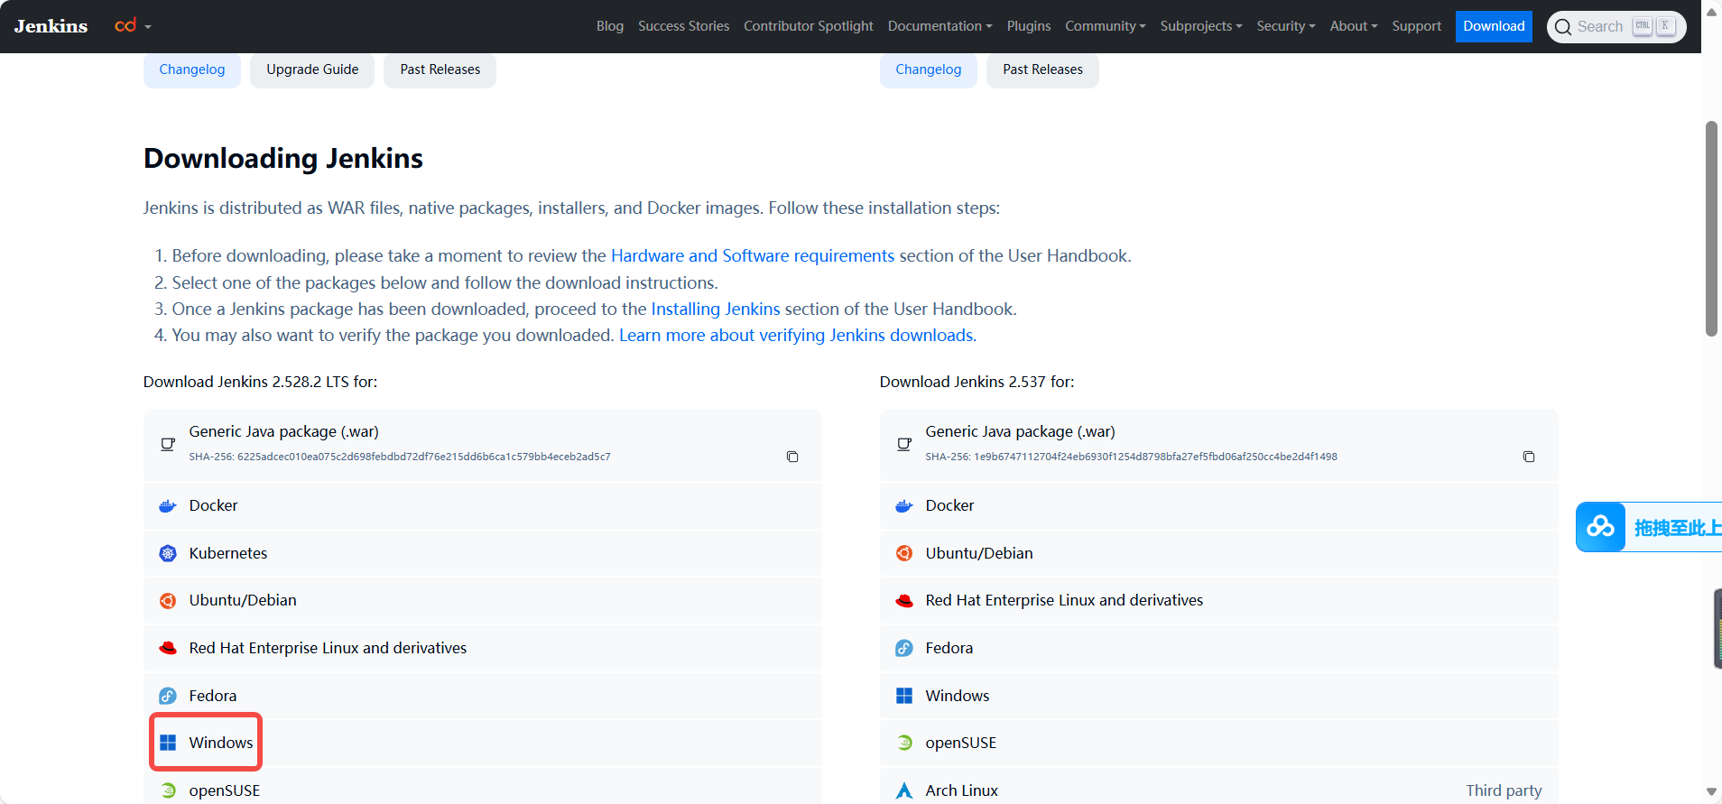This screenshot has height=804, width=1722.
Task: Open the CD Foundation logo dropdown
Action: tap(133, 26)
